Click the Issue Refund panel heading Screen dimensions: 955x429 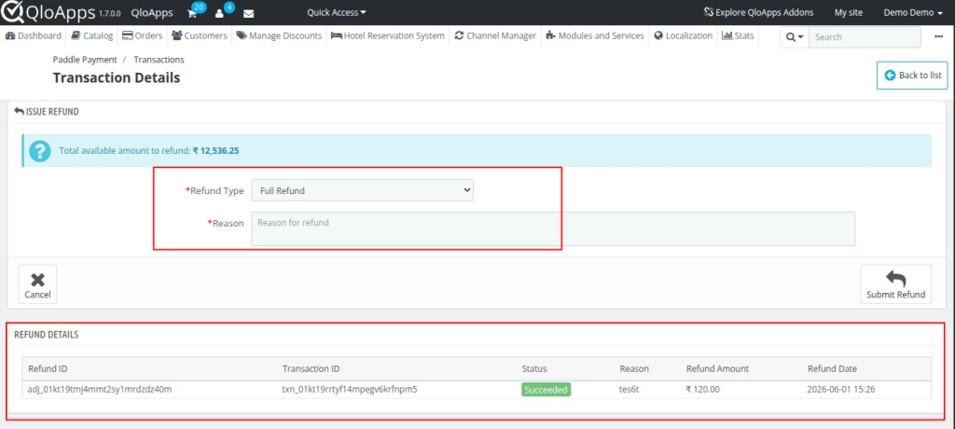click(x=47, y=112)
